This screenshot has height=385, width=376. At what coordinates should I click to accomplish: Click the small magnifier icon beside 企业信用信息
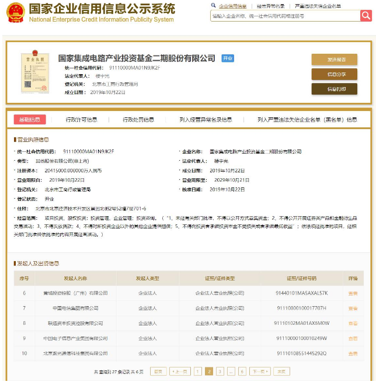(x=213, y=5)
